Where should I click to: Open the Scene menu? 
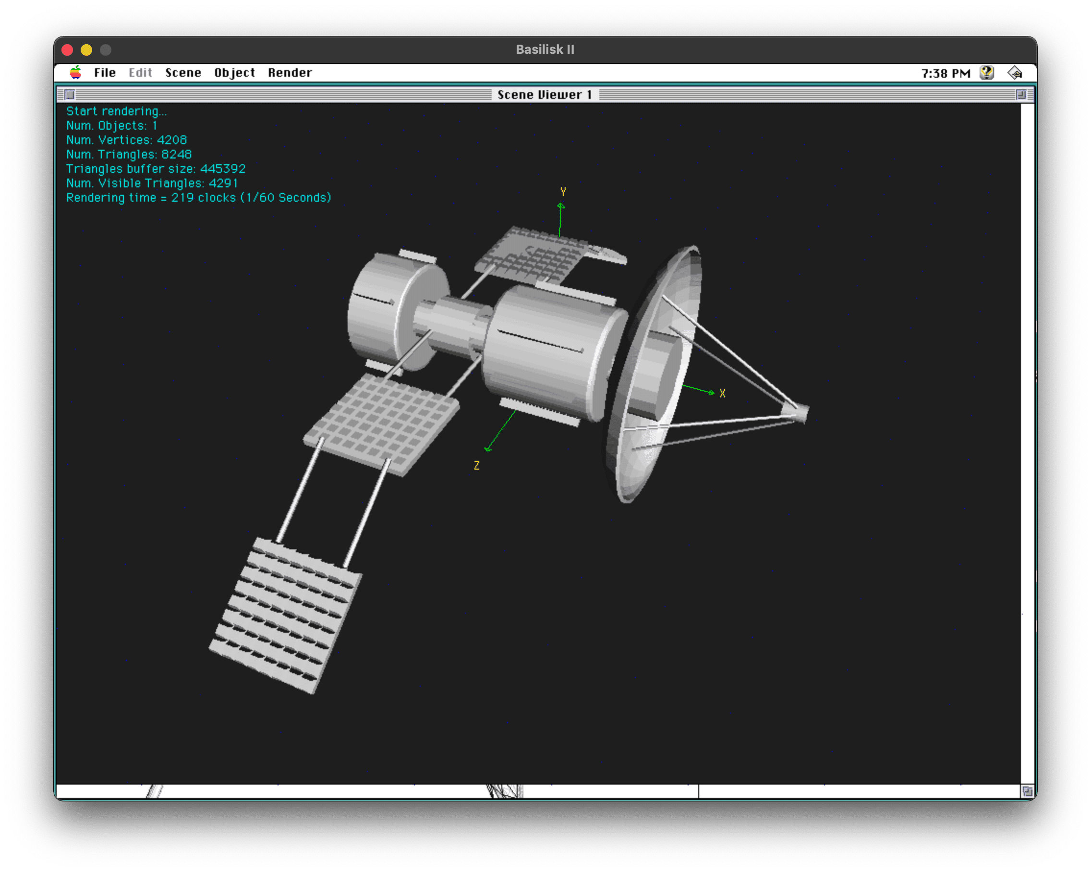click(183, 73)
